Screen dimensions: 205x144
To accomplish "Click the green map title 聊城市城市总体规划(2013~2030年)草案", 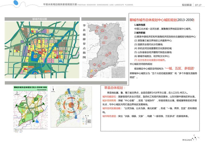I will (31, 87).
